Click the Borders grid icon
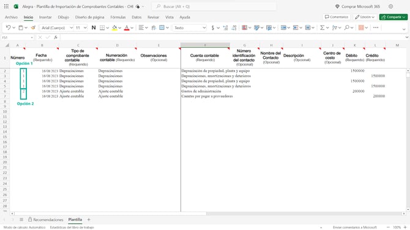Image resolution: width=410 pixels, height=230 pixels. pos(102,28)
